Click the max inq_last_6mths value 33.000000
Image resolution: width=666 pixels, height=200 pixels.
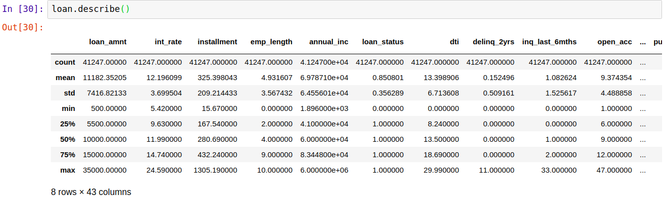[x=560, y=170]
